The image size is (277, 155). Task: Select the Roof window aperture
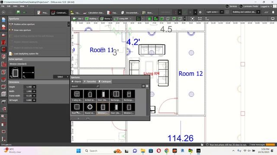point(77,108)
